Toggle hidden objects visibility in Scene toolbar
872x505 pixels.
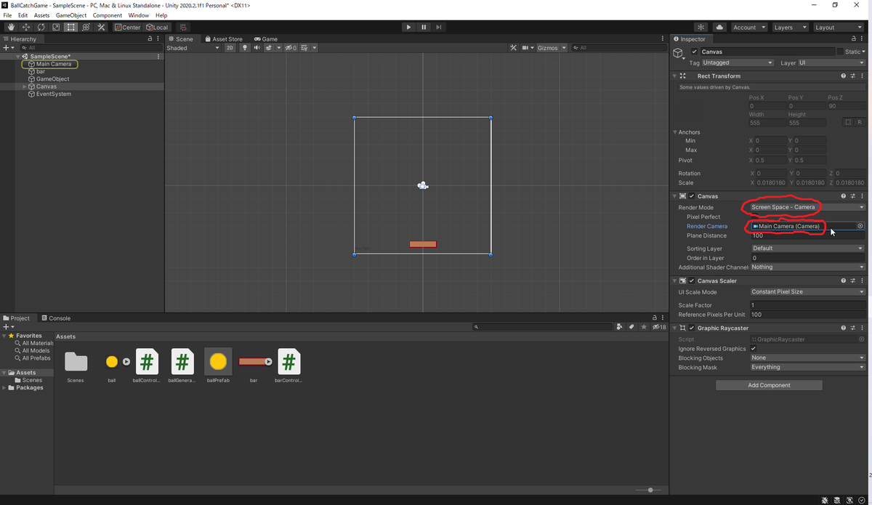pos(290,48)
